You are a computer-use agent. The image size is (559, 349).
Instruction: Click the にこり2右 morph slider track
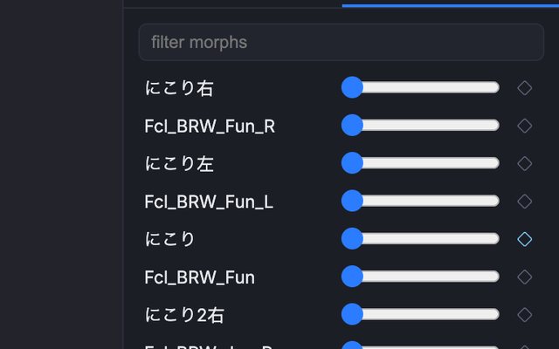pos(421,314)
